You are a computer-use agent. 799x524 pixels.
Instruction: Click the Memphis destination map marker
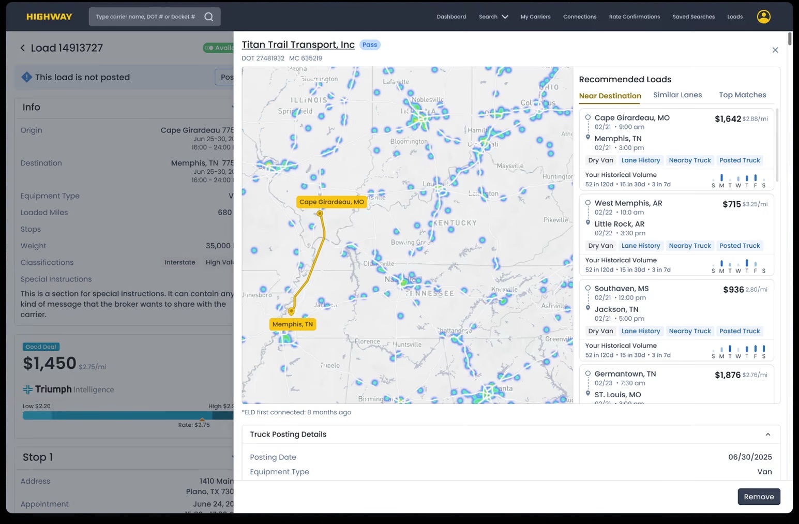[291, 311]
